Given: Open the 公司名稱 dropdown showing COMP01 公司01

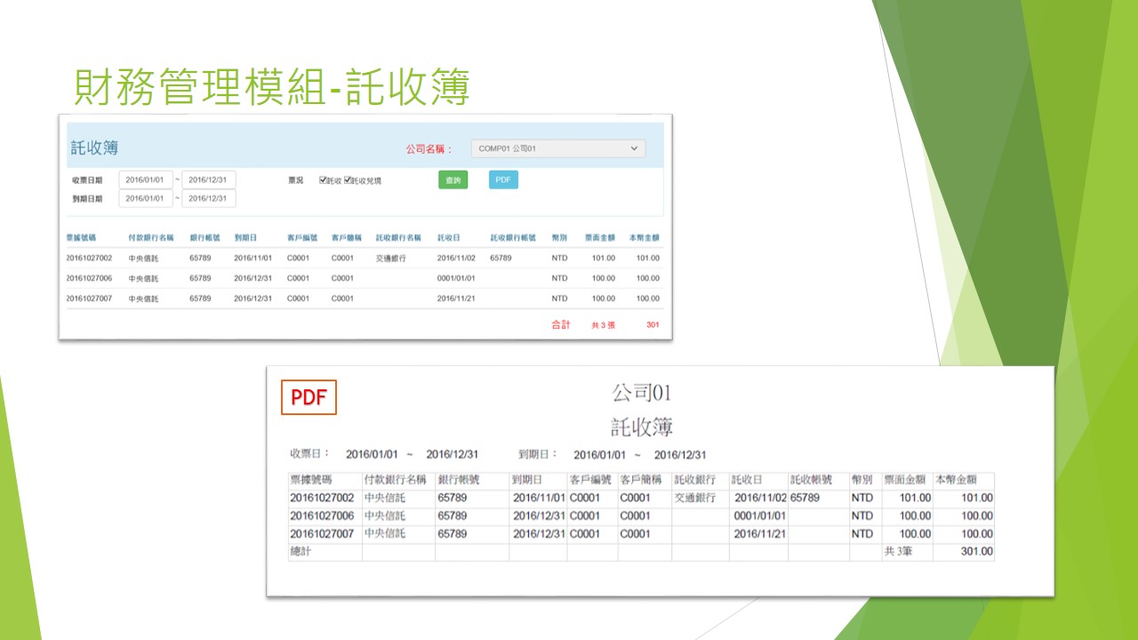Looking at the screenshot, I should (x=557, y=148).
